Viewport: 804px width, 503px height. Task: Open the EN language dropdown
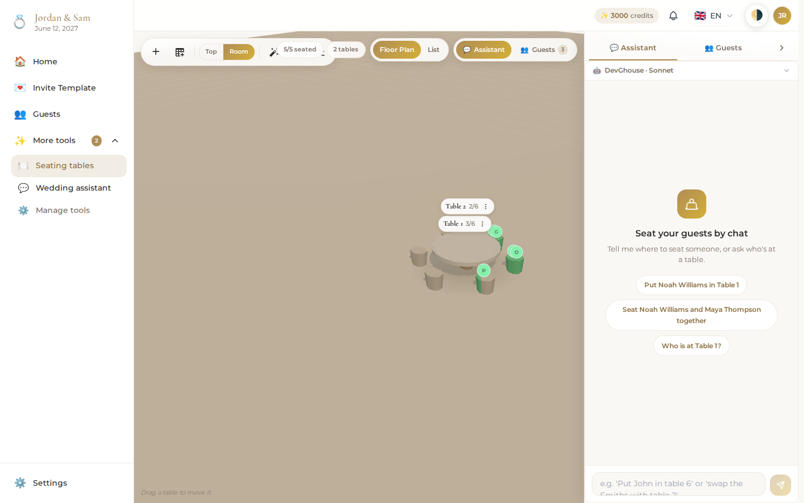[713, 16]
